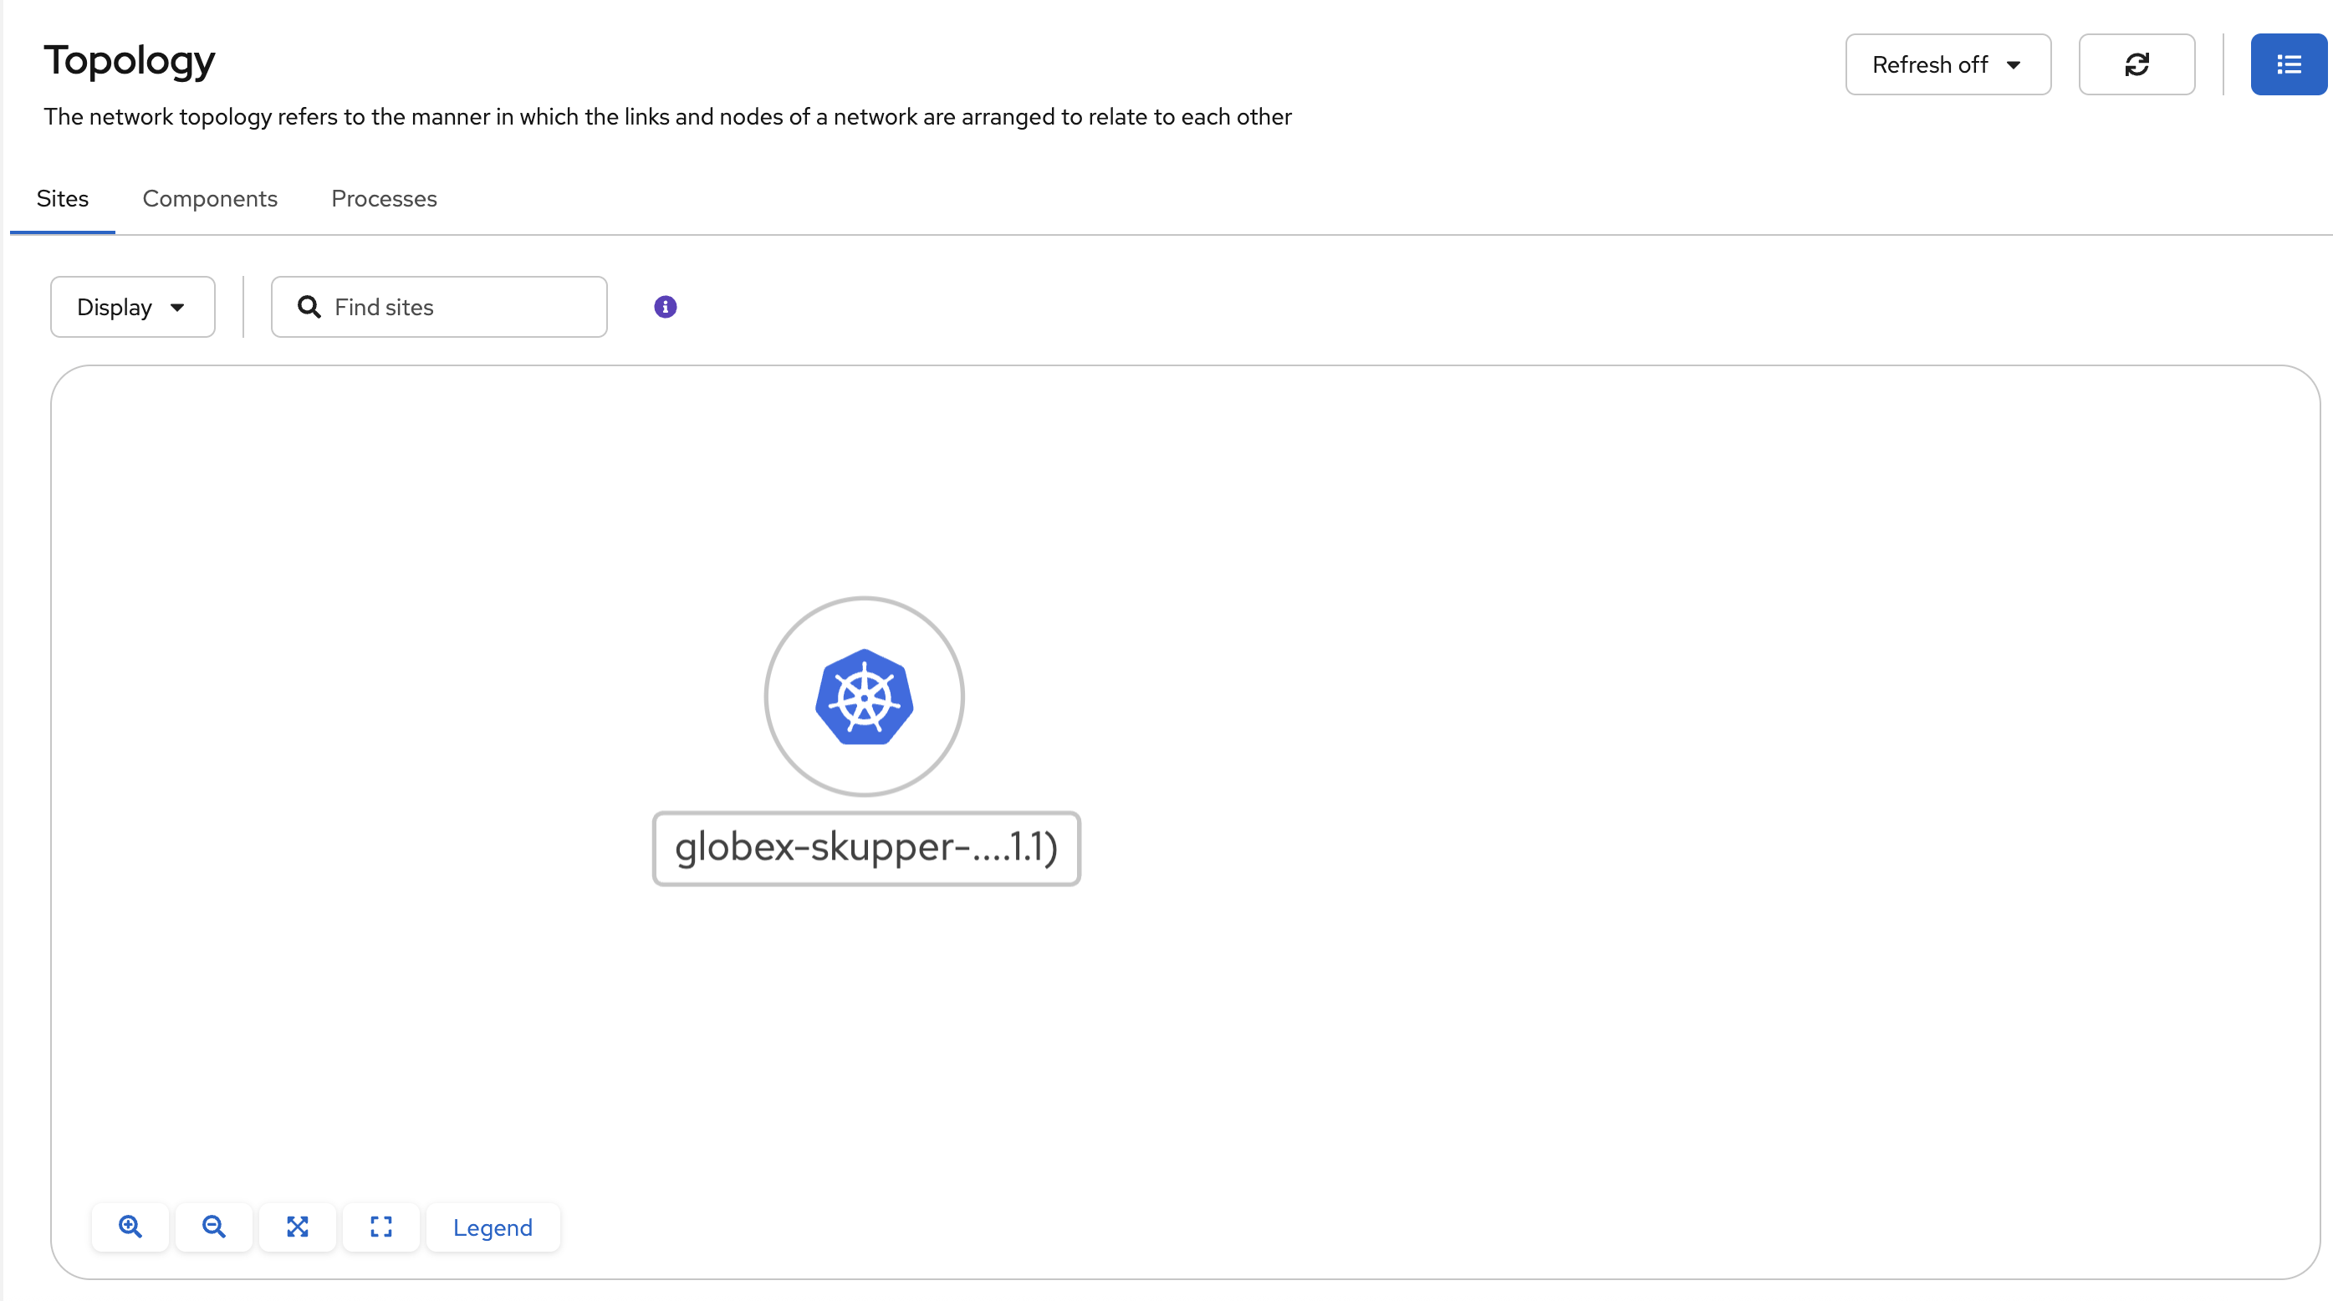Select the Kubernetes site node circle
The image size is (2333, 1301).
864,696
